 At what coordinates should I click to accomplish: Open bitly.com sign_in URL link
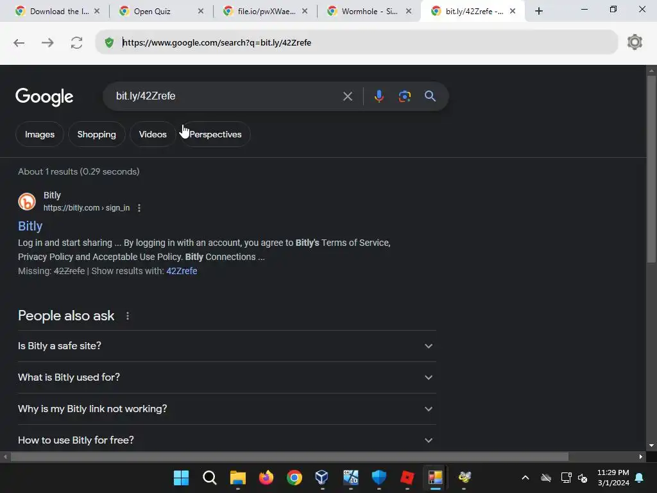pos(87,208)
